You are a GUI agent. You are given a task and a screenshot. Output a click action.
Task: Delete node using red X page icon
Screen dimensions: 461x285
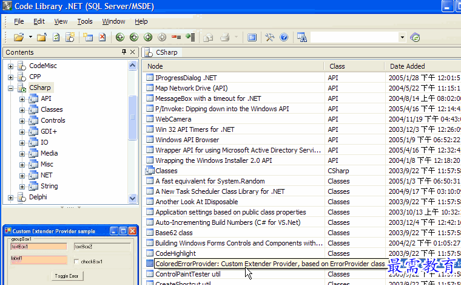102,38
